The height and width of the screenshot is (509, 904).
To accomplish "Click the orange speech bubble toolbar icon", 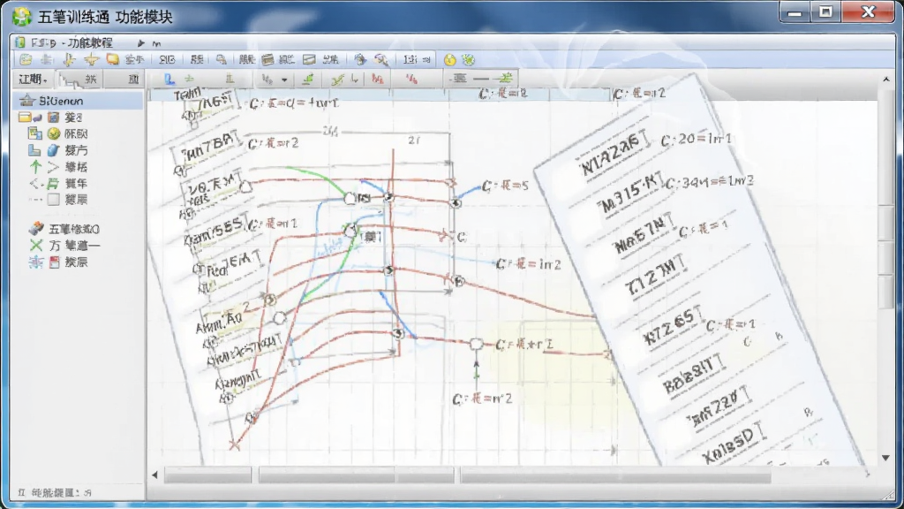I will pyautogui.click(x=112, y=59).
